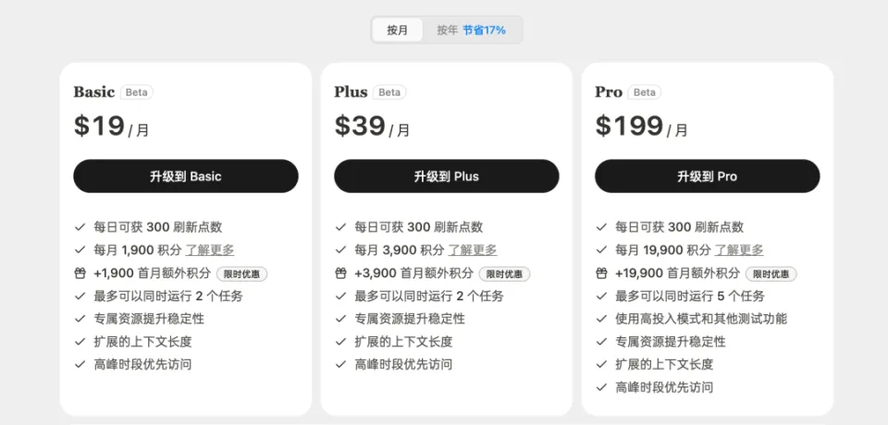Image resolution: width=888 pixels, height=425 pixels.
Task: Click the 节省17% savings label
Action: click(x=484, y=30)
